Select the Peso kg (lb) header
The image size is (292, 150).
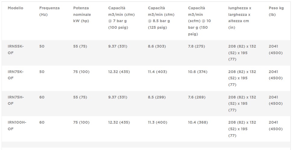[276, 11]
